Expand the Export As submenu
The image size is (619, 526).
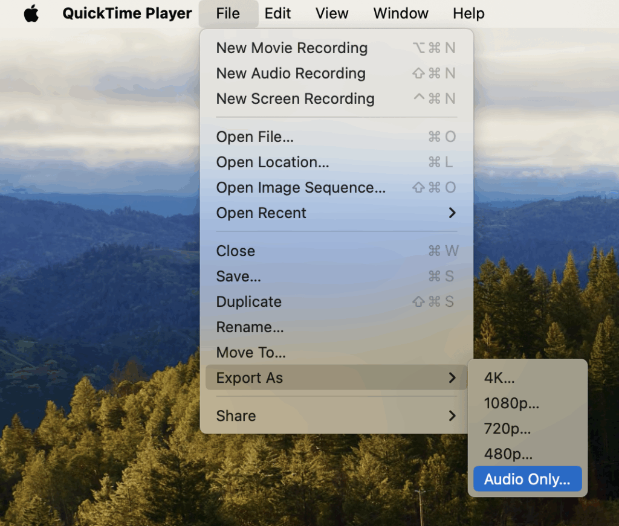[x=336, y=378]
